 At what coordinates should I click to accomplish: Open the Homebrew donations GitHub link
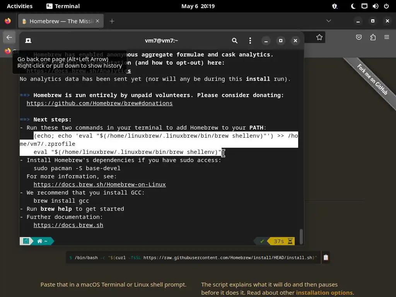[x=99, y=103]
